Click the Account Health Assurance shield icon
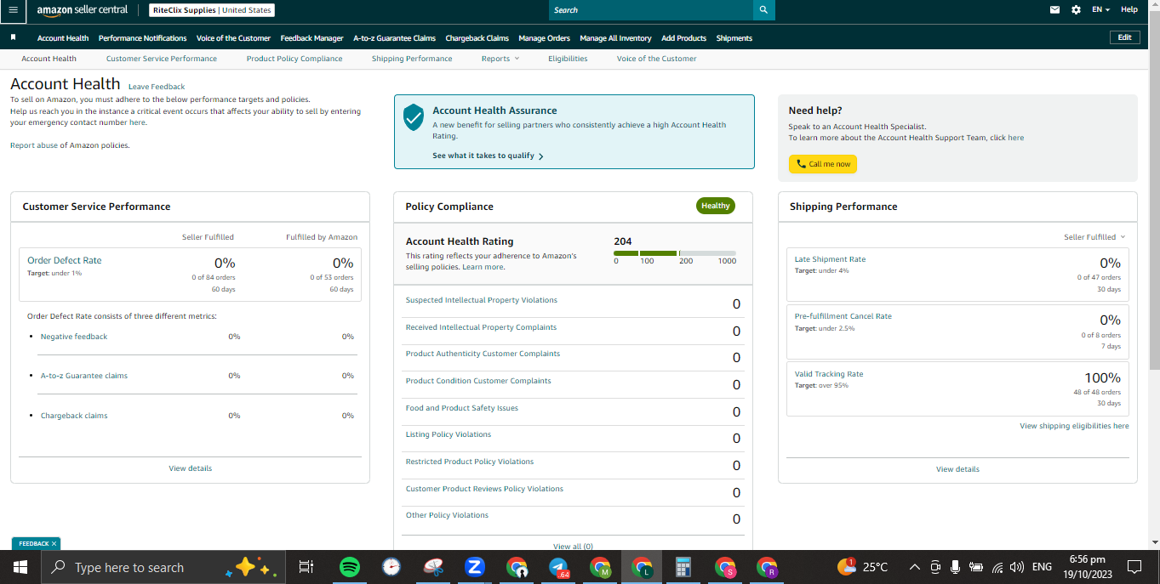1160x584 pixels. pos(414,117)
